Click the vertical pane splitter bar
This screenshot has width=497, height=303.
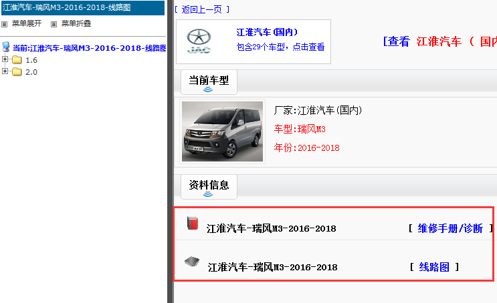[x=171, y=151]
